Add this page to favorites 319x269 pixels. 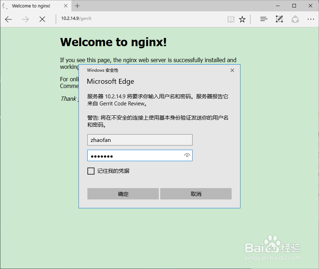[242, 19]
